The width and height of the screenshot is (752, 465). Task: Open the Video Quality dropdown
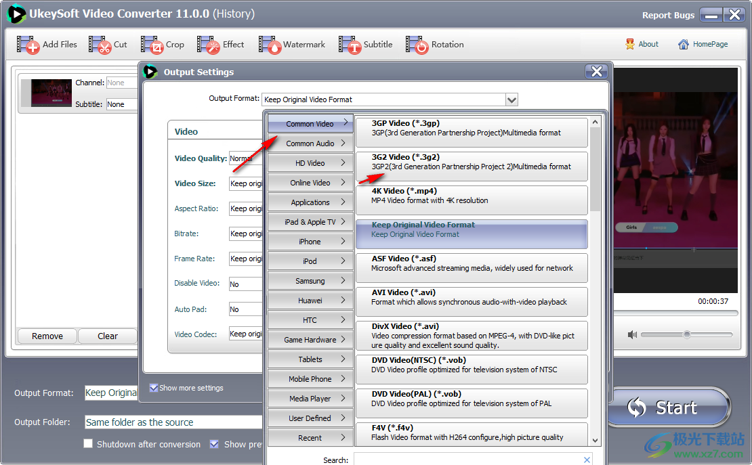click(x=246, y=158)
